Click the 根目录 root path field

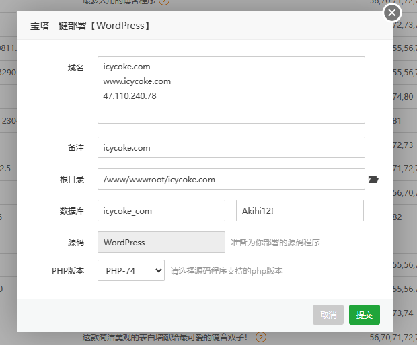click(x=231, y=179)
